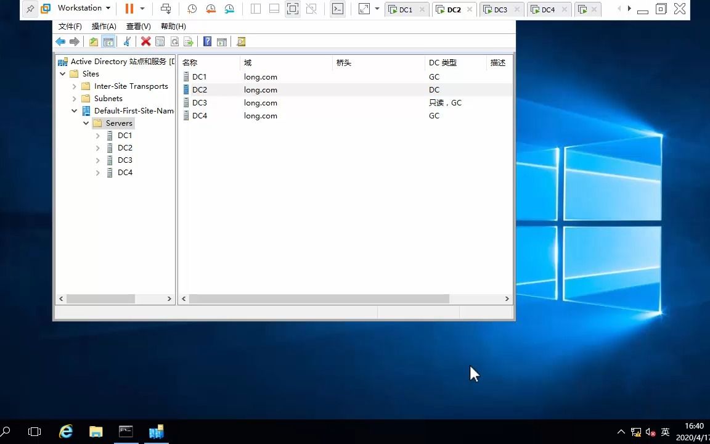Image resolution: width=710 pixels, height=444 pixels.
Task: Open the Help question mark icon
Action: (207, 42)
